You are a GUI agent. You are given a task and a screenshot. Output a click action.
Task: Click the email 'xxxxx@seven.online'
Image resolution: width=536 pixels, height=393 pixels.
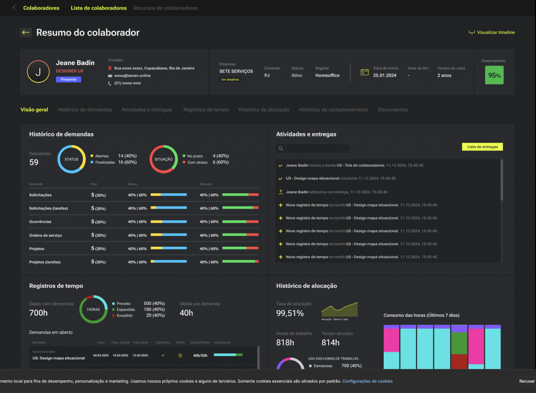[x=132, y=76]
